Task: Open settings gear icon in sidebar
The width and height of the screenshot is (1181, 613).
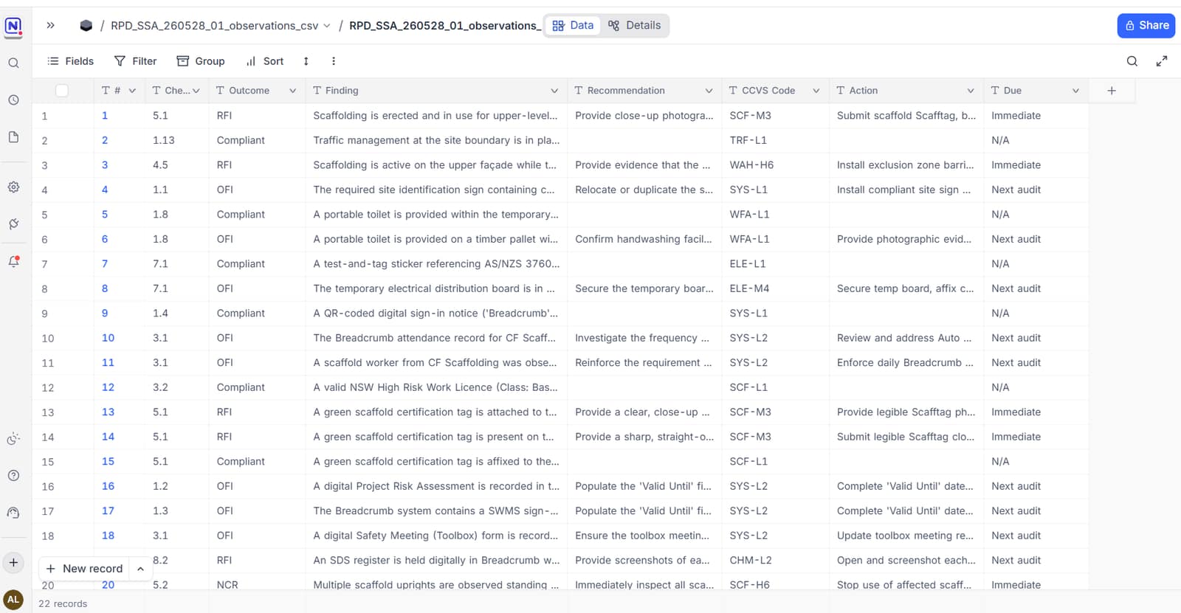Action: (13, 187)
